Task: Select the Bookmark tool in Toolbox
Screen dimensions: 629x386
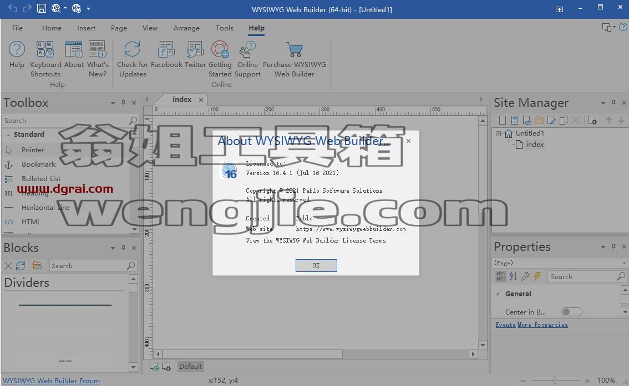Action: [x=38, y=164]
